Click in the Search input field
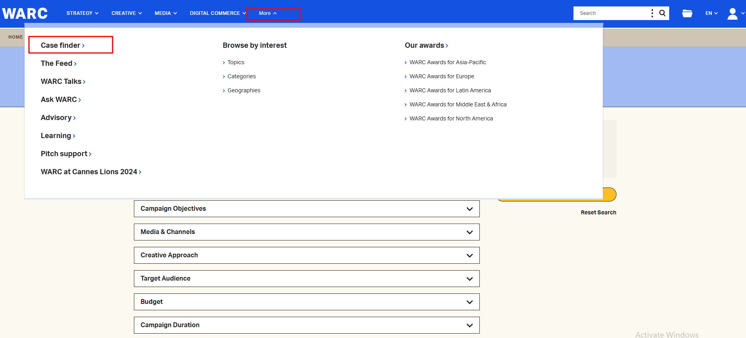The image size is (746, 338). 611,13
